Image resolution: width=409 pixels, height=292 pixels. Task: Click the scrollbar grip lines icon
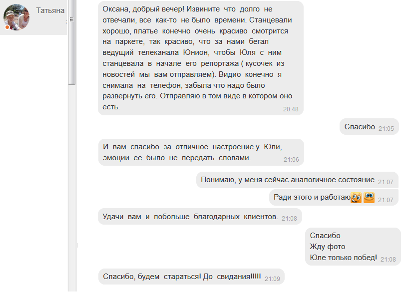click(71, 19)
